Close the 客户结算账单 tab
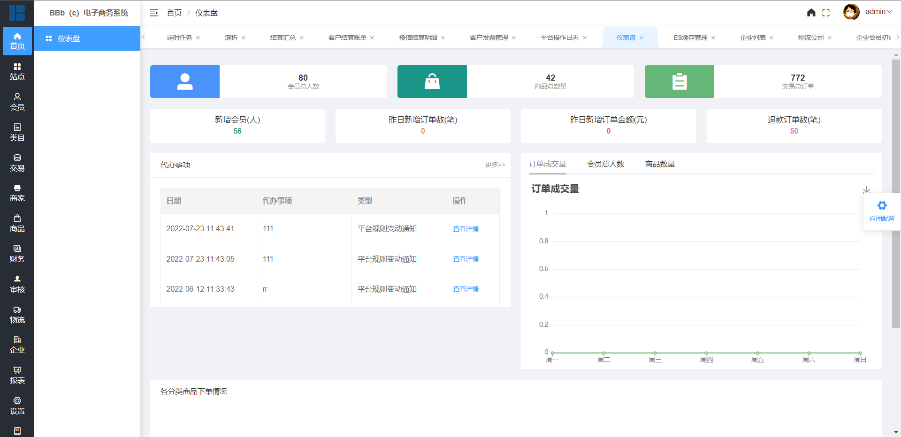Viewport: 901px width, 437px height. point(372,38)
